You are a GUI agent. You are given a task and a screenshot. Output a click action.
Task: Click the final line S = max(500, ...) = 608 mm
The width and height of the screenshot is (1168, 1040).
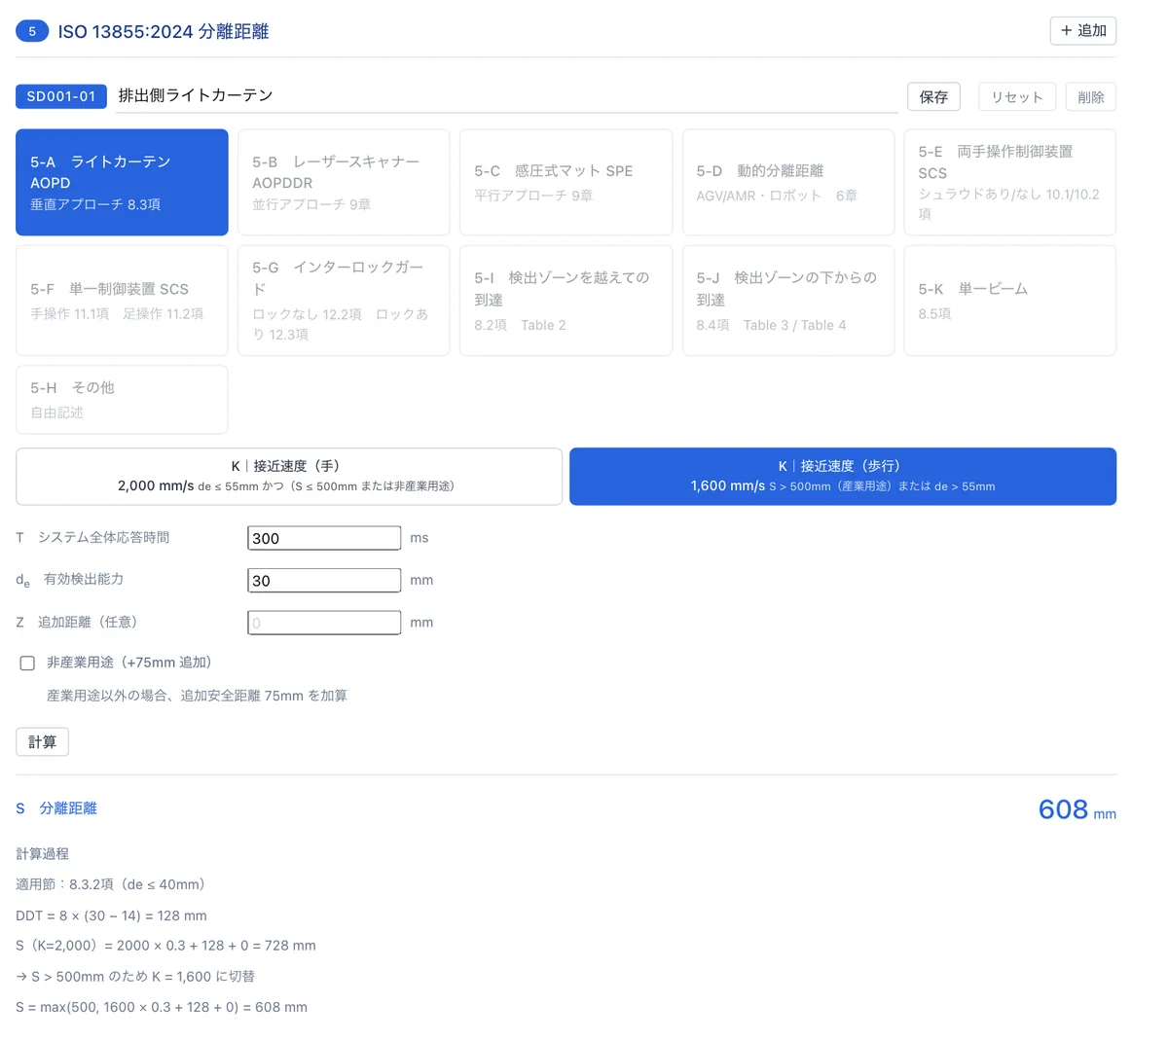point(162,1007)
